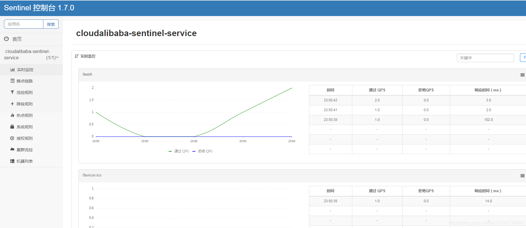Open 系统规则 page

[31, 127]
